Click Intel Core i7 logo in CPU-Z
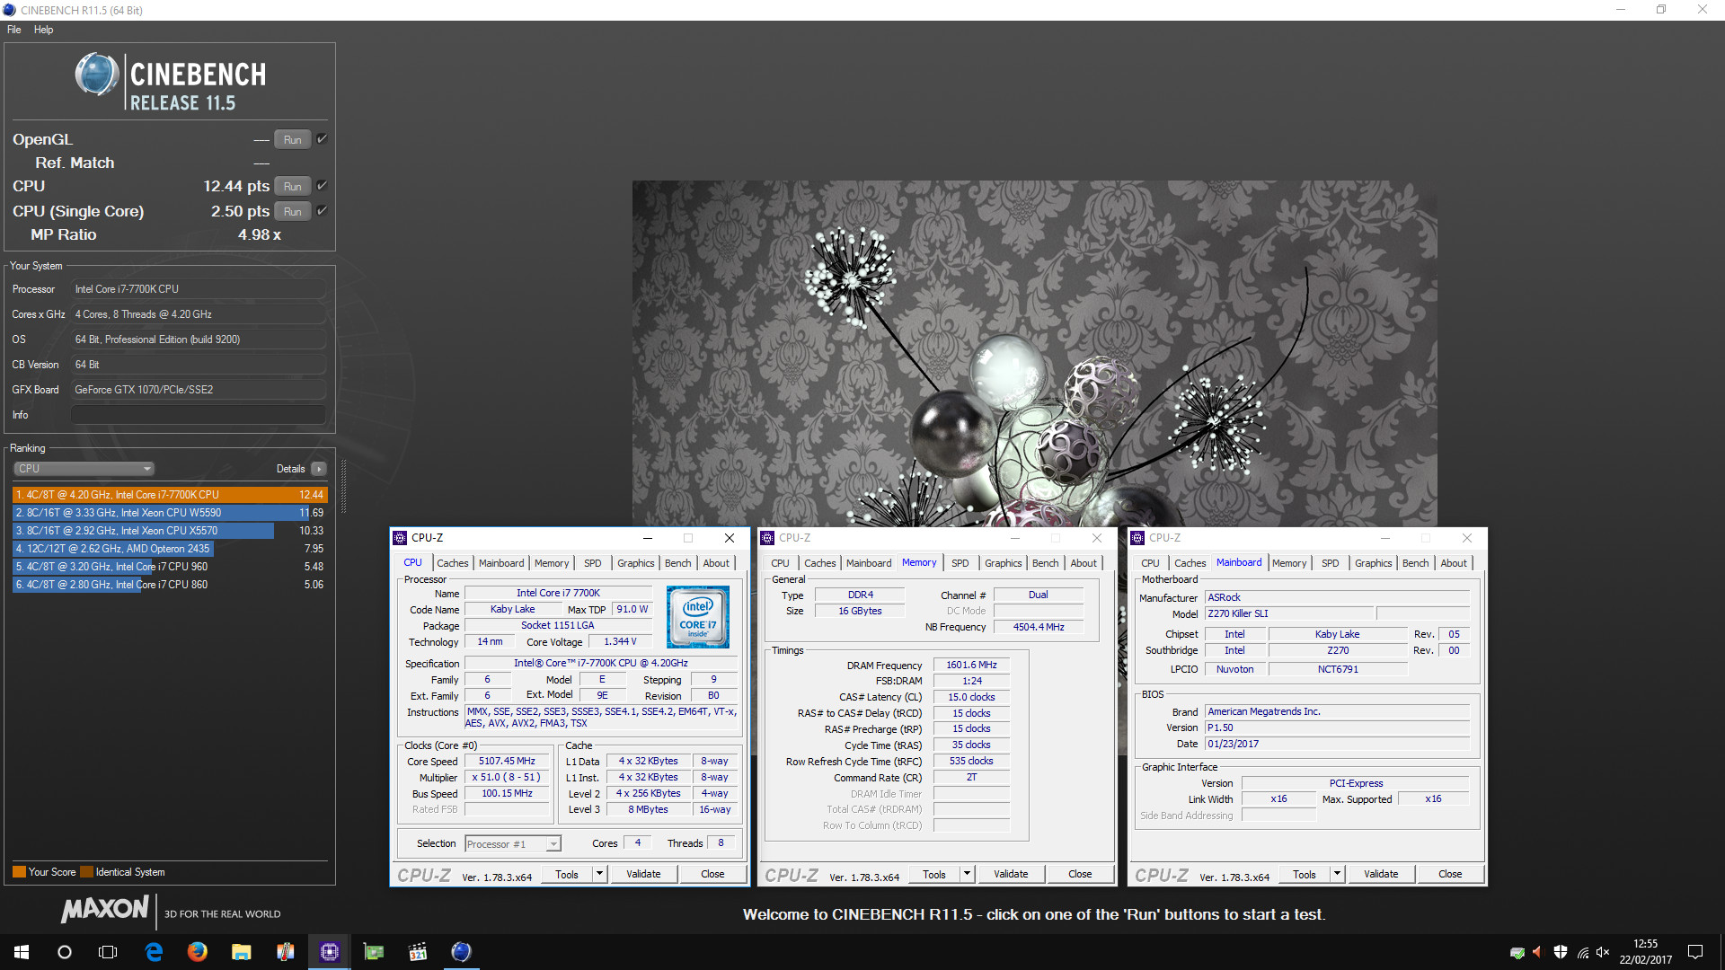The height and width of the screenshot is (970, 1725). (x=698, y=617)
